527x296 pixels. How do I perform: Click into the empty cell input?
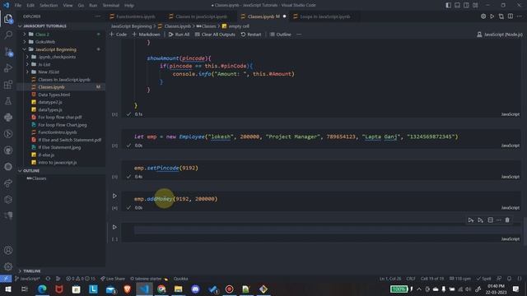click(x=326, y=230)
